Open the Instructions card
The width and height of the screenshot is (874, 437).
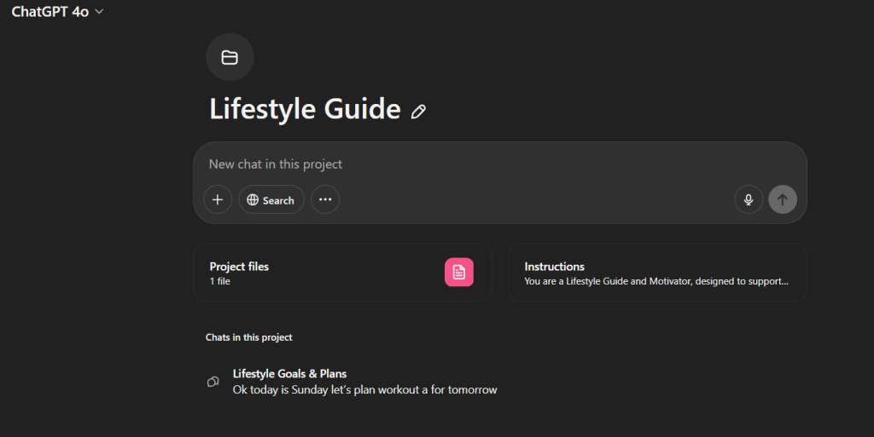pos(657,273)
